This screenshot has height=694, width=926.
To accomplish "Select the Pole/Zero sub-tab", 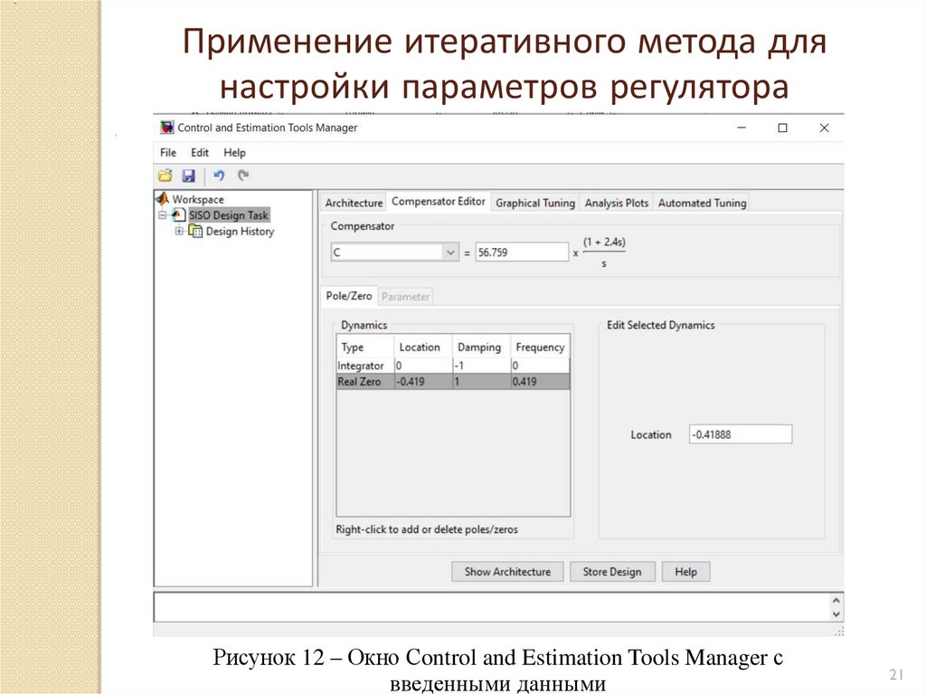I will 349,296.
